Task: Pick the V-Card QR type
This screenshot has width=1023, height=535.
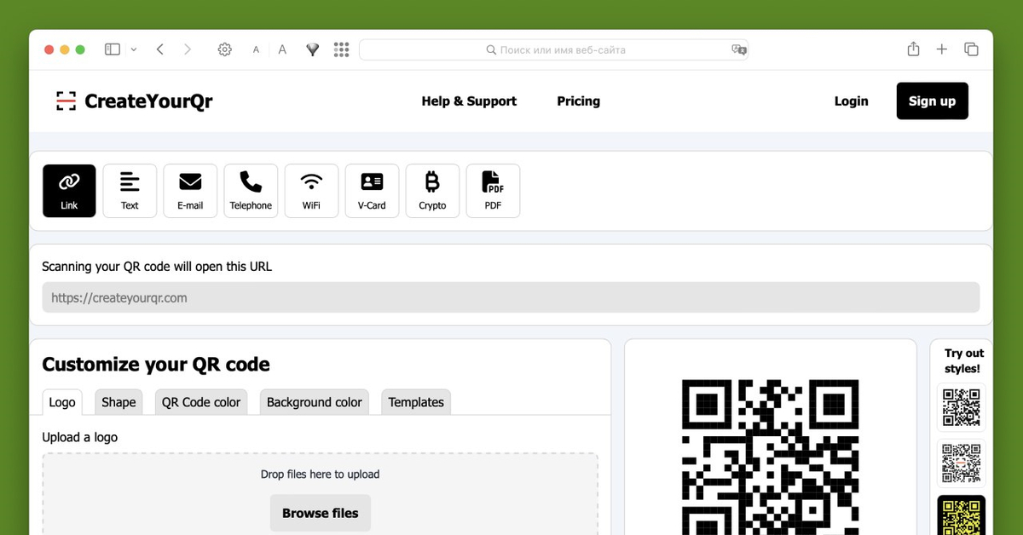Action: click(x=372, y=191)
